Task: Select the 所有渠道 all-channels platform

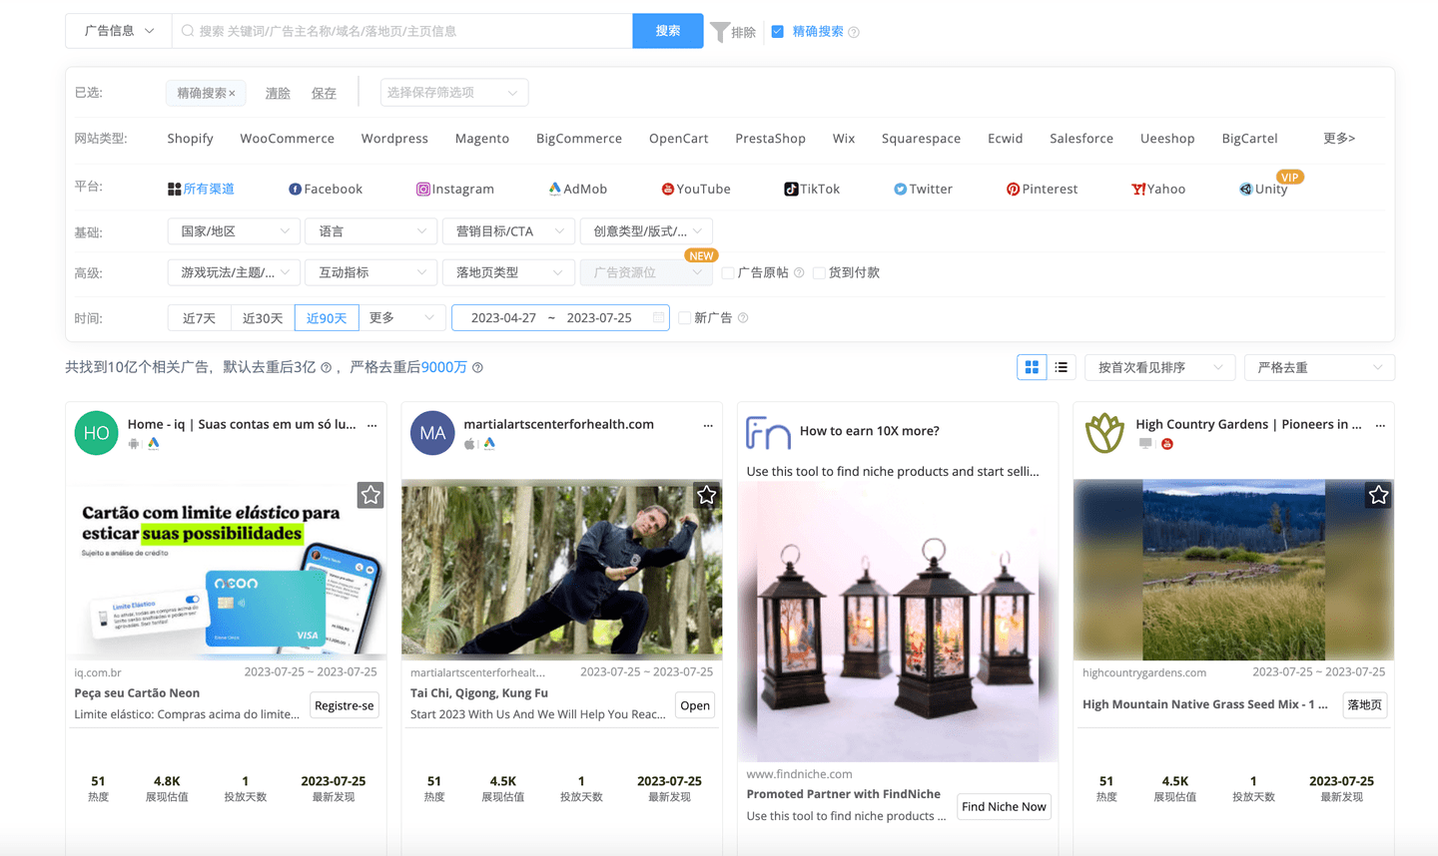Action: point(201,189)
